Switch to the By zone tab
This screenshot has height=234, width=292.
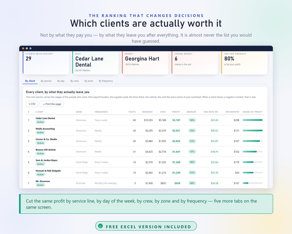[89, 81]
